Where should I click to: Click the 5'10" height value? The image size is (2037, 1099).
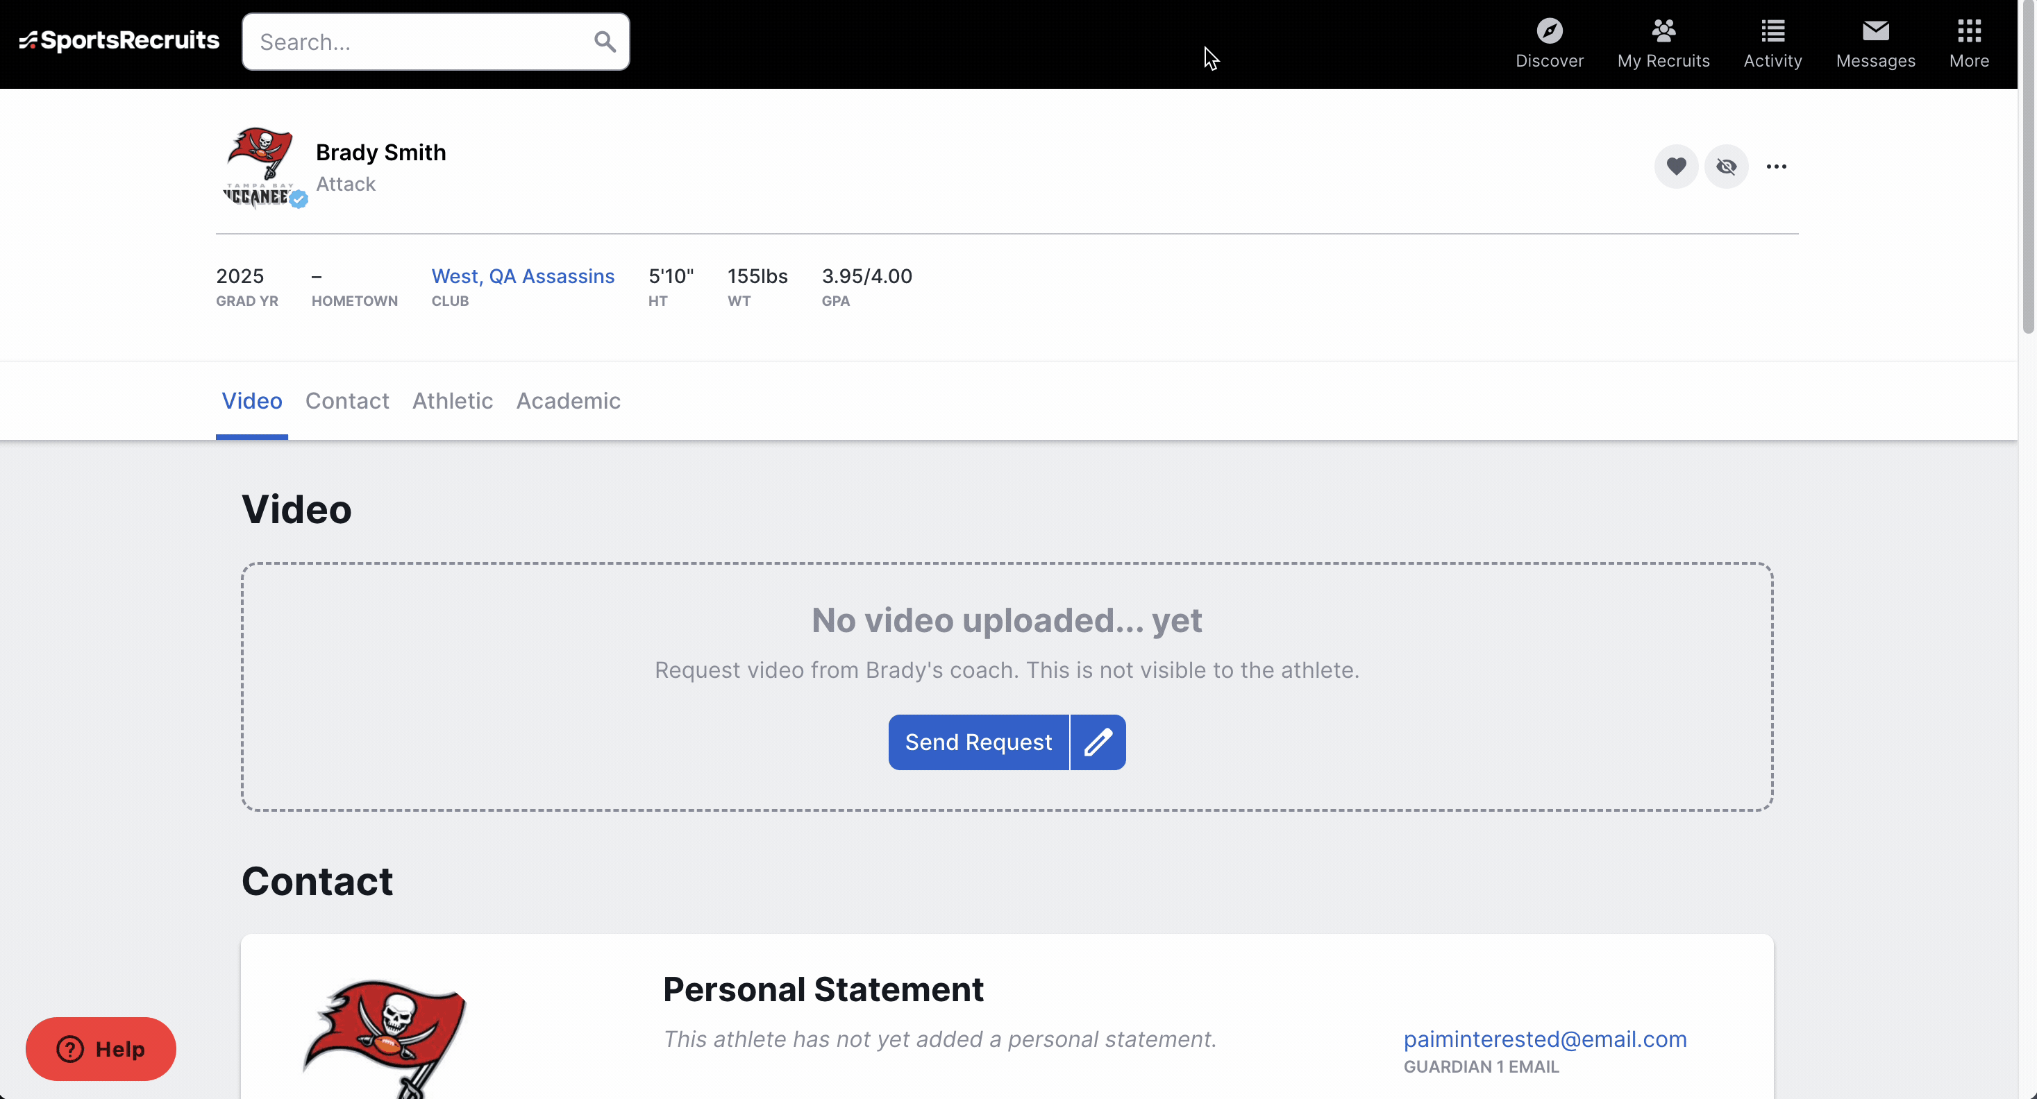[671, 275]
